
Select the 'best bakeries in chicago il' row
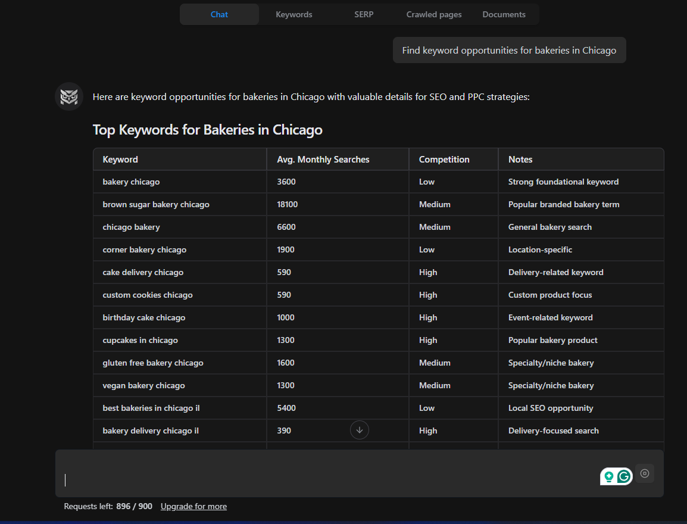tap(179, 408)
